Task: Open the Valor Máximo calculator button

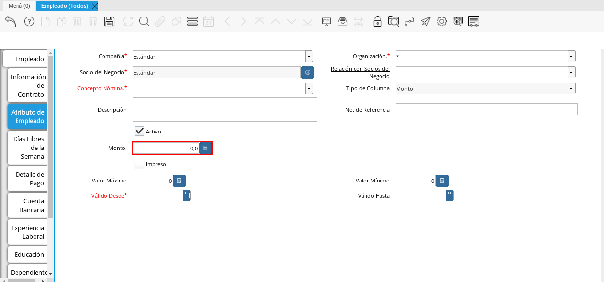Action: [179, 181]
